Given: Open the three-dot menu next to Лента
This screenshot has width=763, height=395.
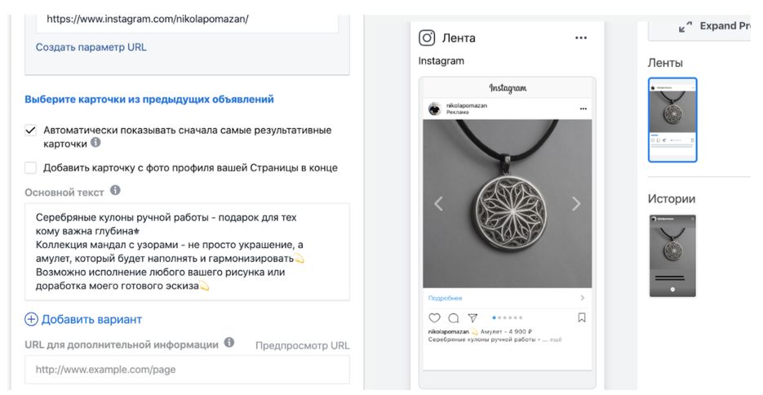Looking at the screenshot, I should (x=581, y=38).
